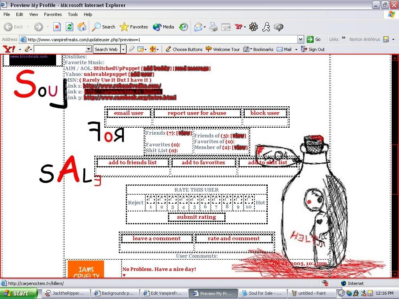Select rating 10 radio button
This screenshot has width=399, height=299.
pos(249,199)
